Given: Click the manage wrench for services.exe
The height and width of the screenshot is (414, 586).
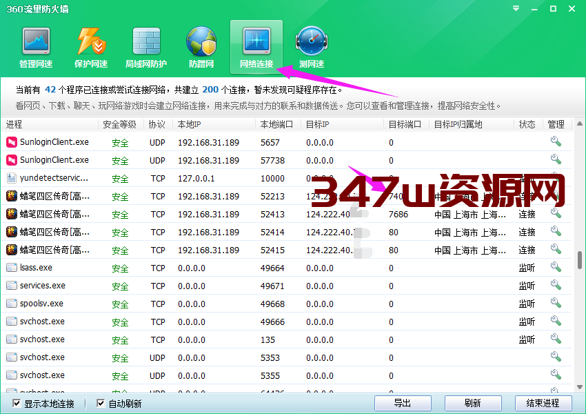Looking at the screenshot, I should (x=556, y=285).
